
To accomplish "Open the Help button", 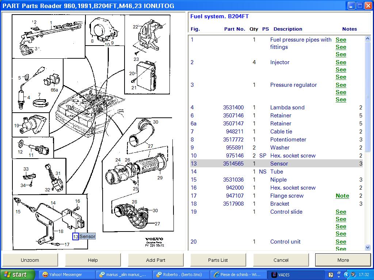I will [x=93, y=260].
